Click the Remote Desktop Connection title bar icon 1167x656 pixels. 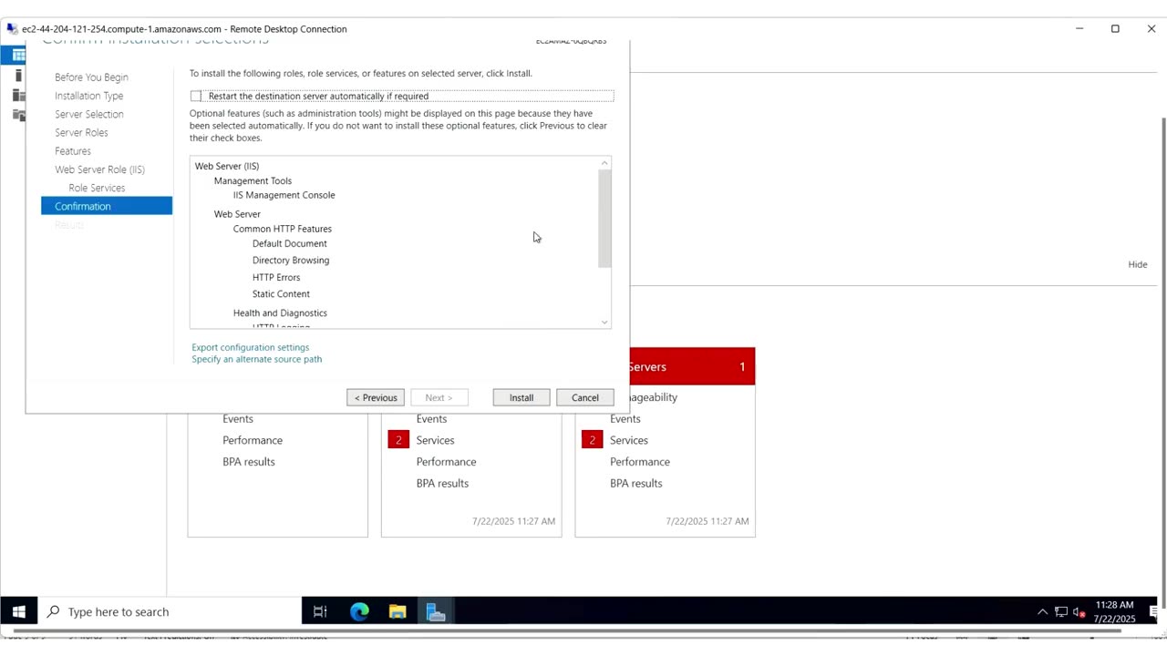12,29
